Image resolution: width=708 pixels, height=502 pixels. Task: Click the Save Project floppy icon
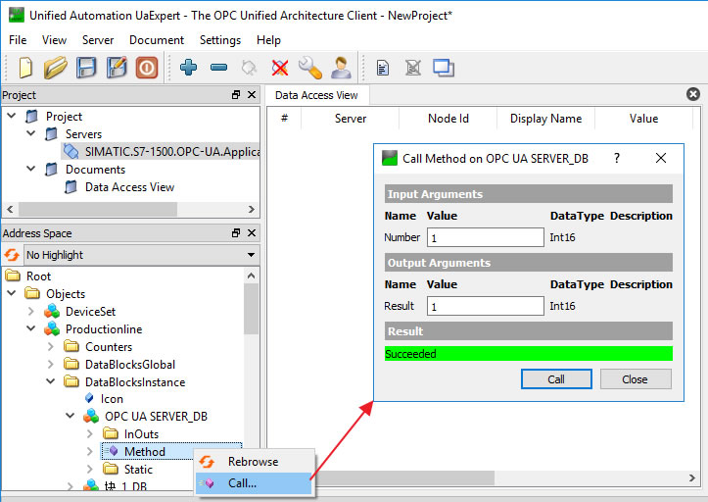click(x=86, y=68)
